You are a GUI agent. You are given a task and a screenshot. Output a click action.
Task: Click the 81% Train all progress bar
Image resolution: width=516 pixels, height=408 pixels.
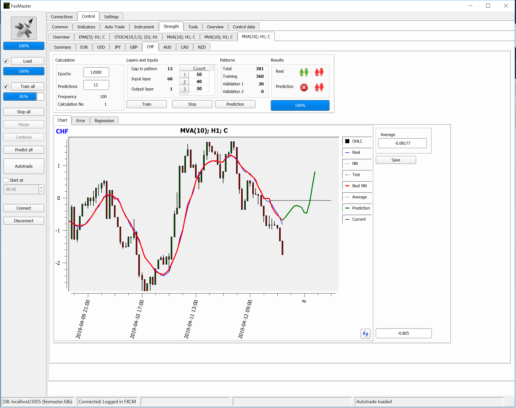24,97
